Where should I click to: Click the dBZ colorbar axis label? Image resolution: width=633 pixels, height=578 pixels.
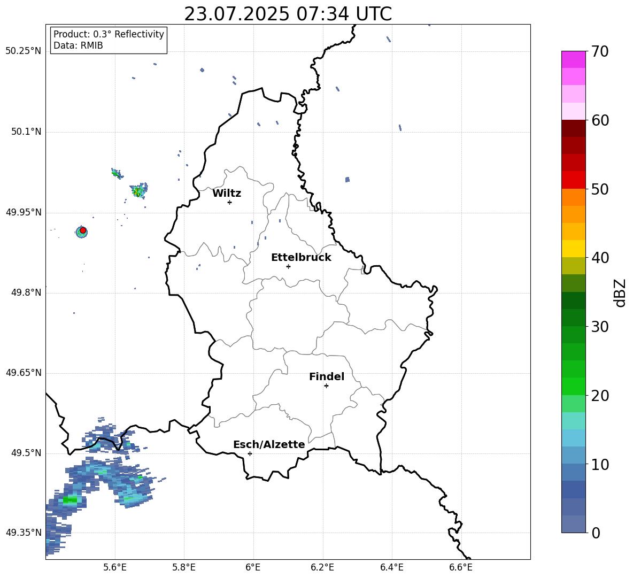click(x=620, y=292)
